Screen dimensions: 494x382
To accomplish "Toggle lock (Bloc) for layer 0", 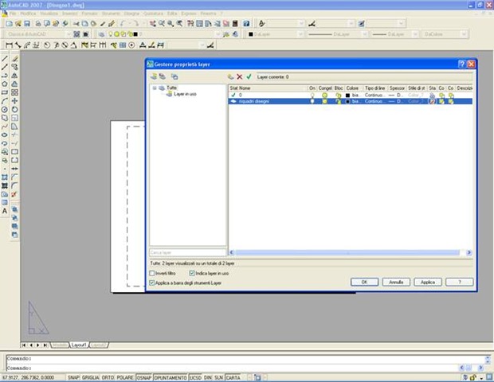I will [339, 95].
